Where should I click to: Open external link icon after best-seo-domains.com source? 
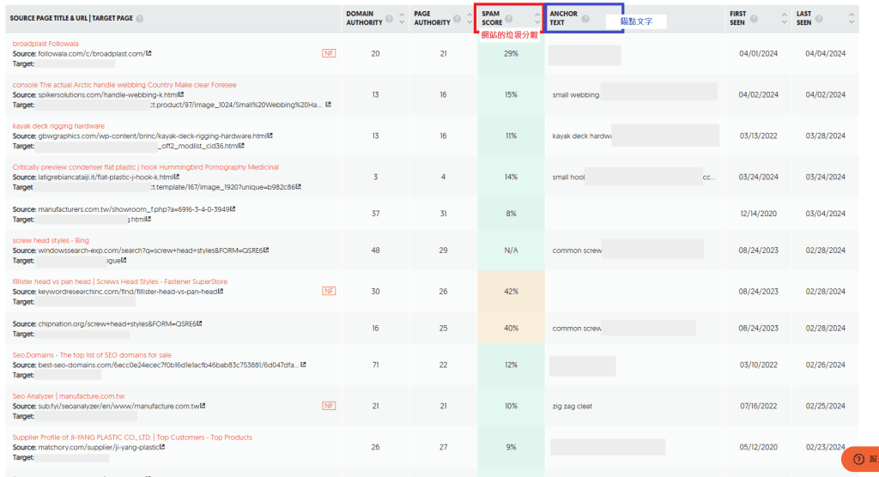coord(303,365)
